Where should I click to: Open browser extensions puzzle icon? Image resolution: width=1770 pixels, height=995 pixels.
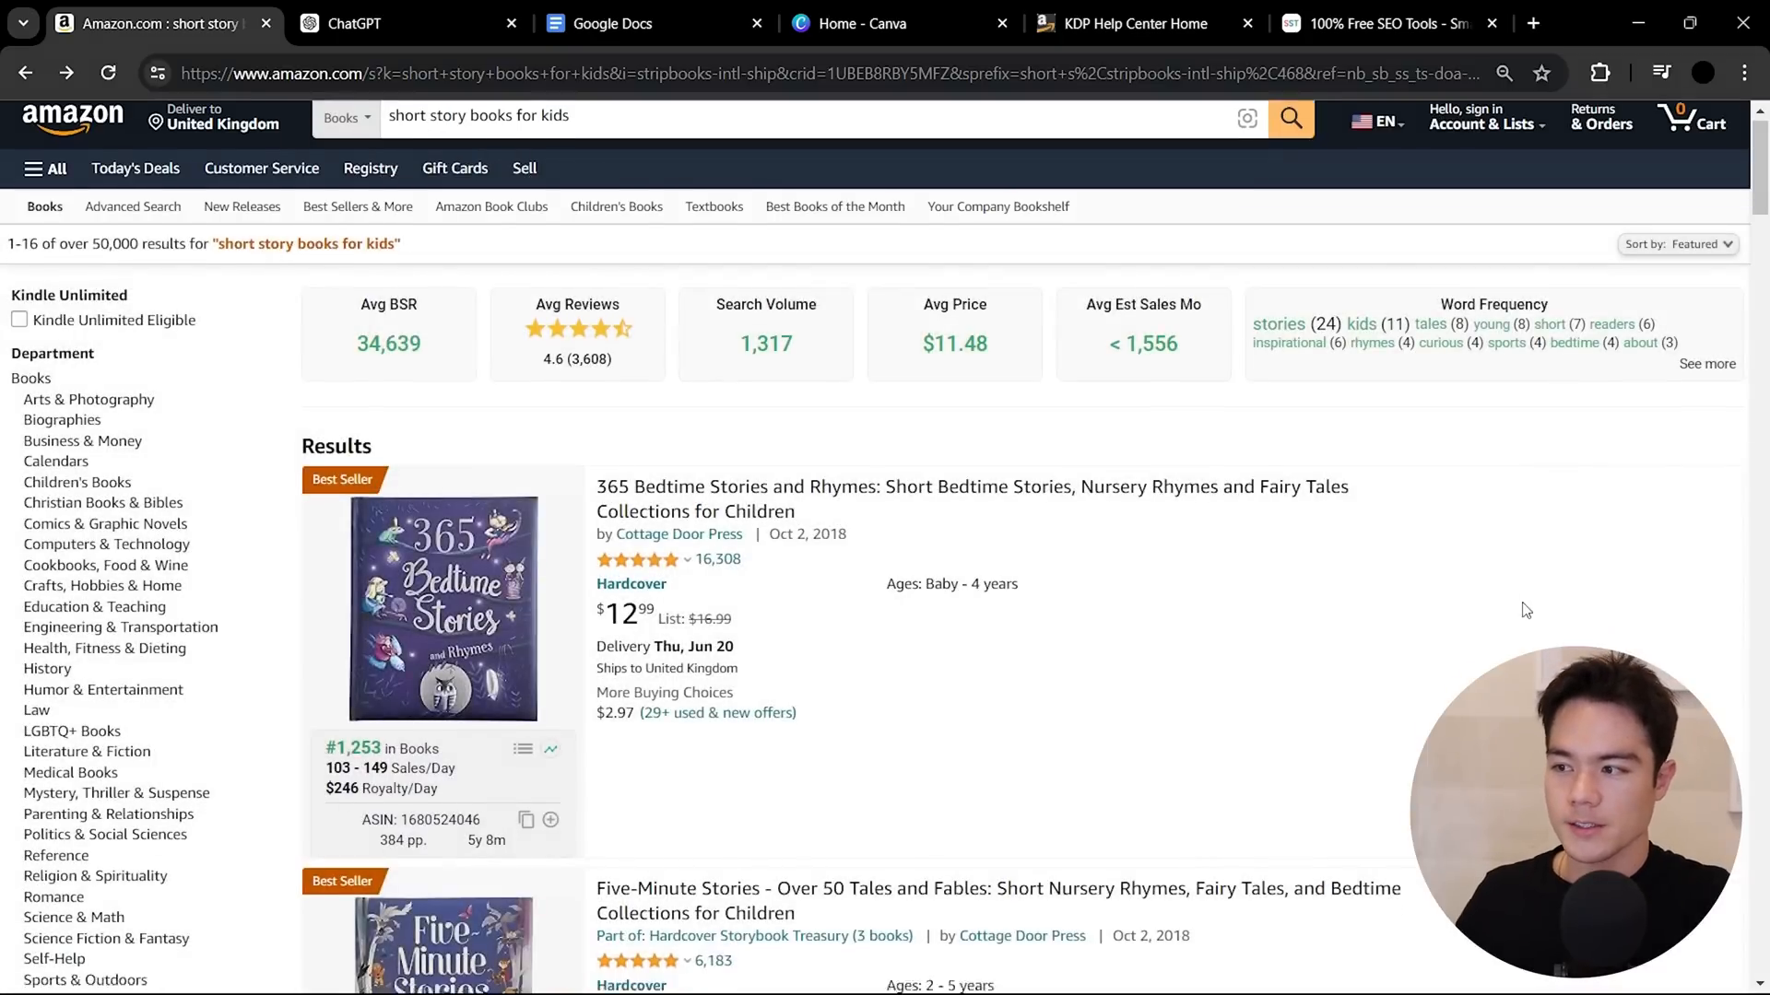click(x=1600, y=73)
